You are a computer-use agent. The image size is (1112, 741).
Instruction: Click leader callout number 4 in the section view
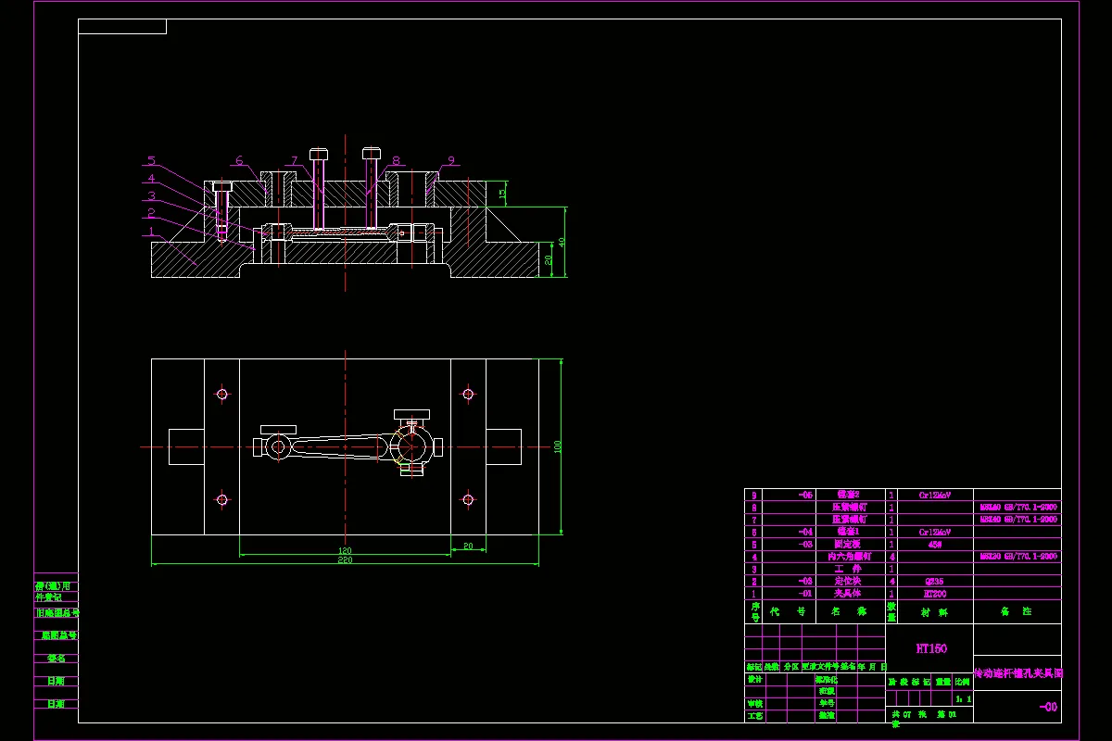coord(150,178)
